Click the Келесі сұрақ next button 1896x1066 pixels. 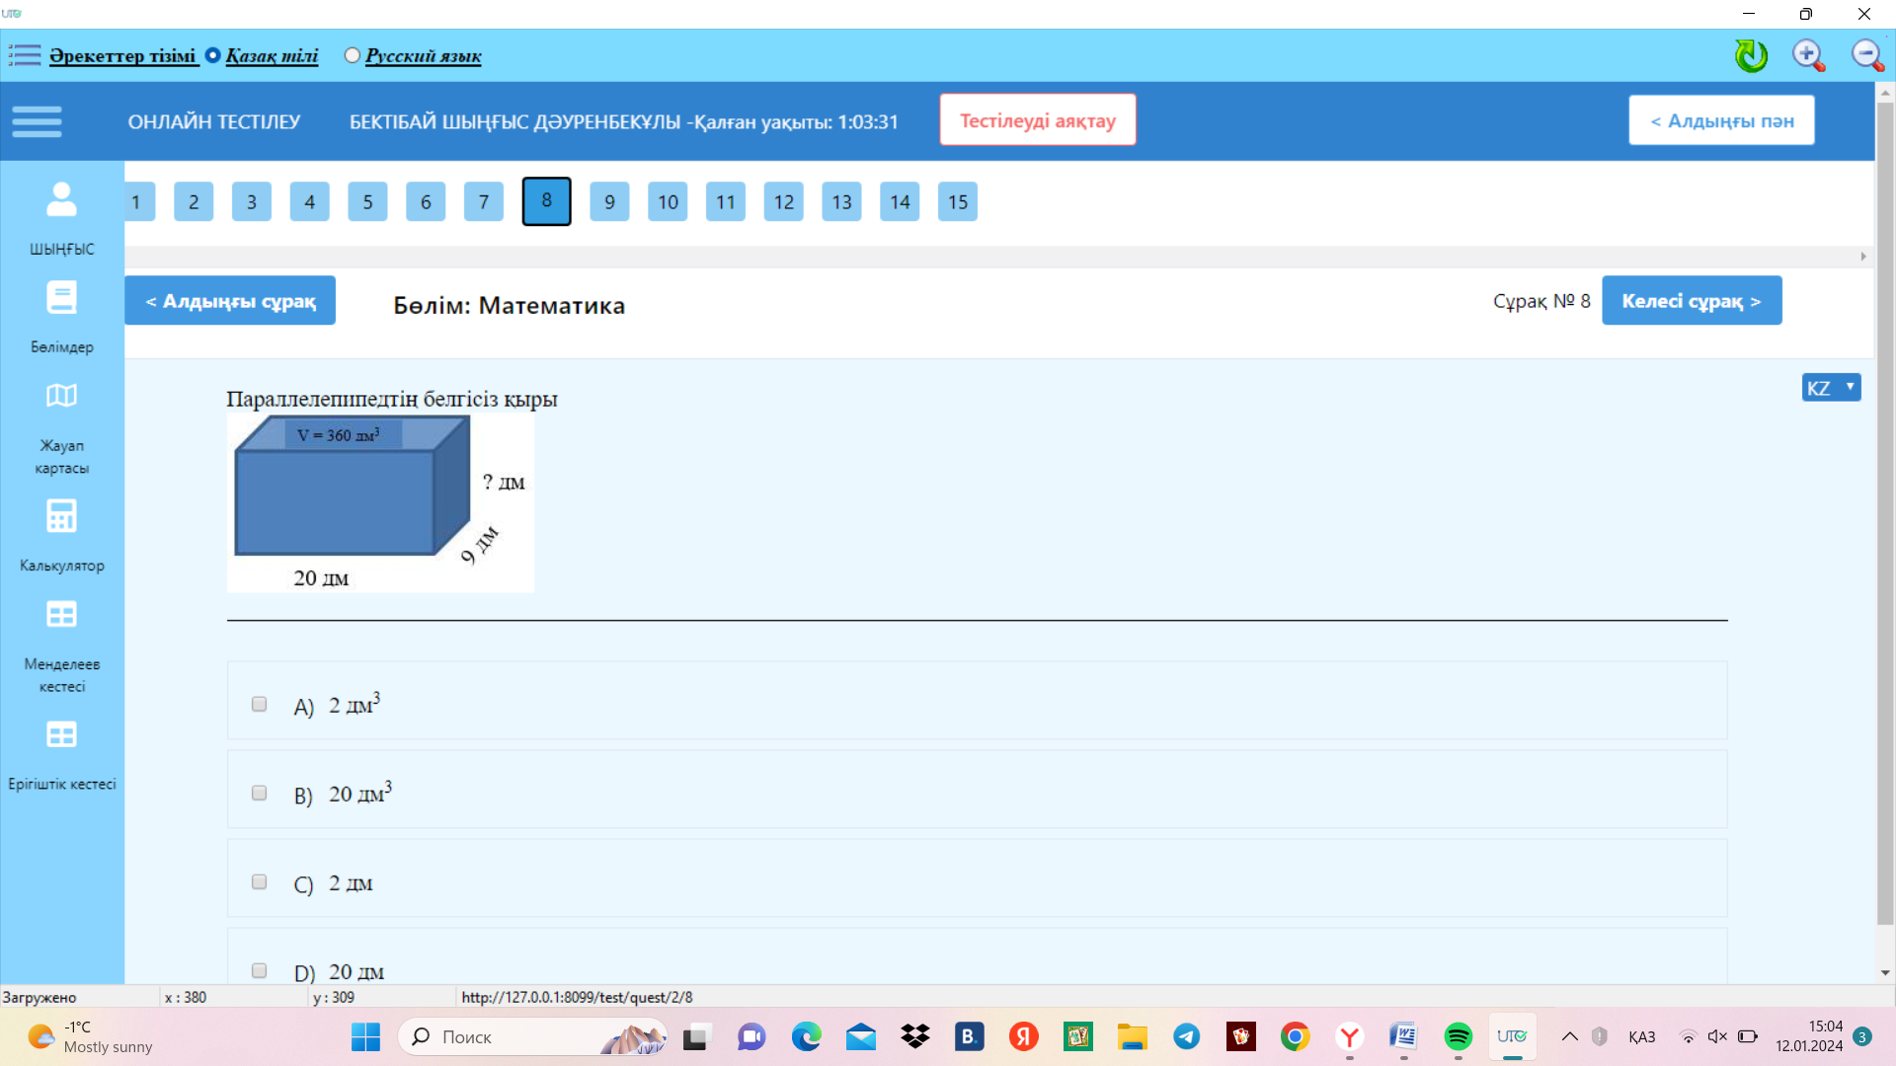click(x=1691, y=301)
